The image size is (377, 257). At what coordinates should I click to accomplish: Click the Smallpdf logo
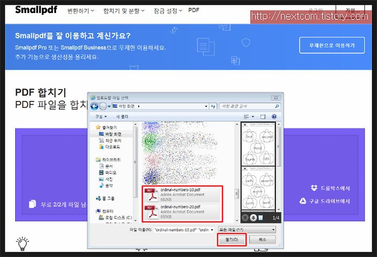click(x=36, y=10)
